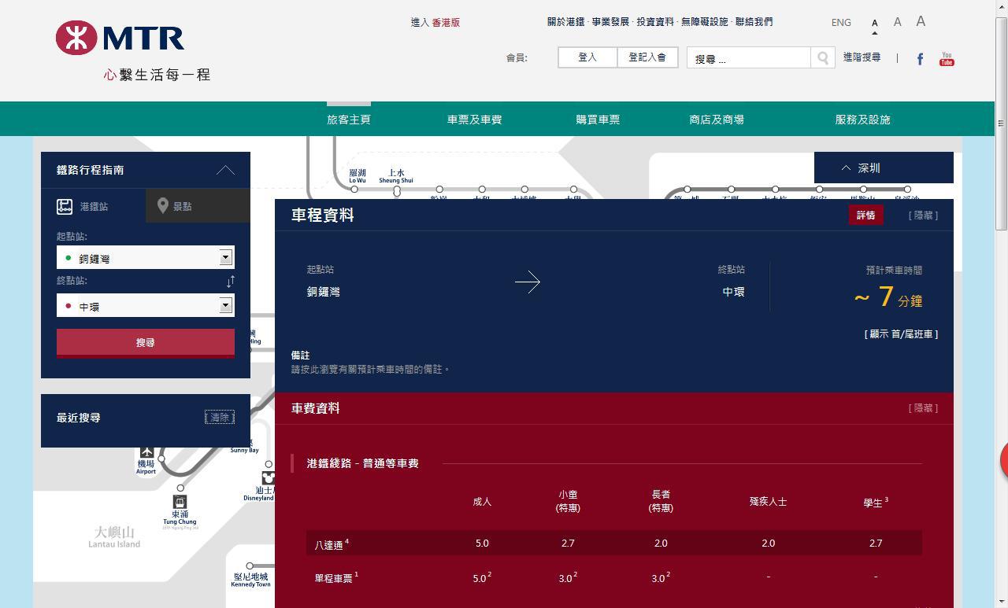
Task: Select medium font size A
Action: [897, 22]
